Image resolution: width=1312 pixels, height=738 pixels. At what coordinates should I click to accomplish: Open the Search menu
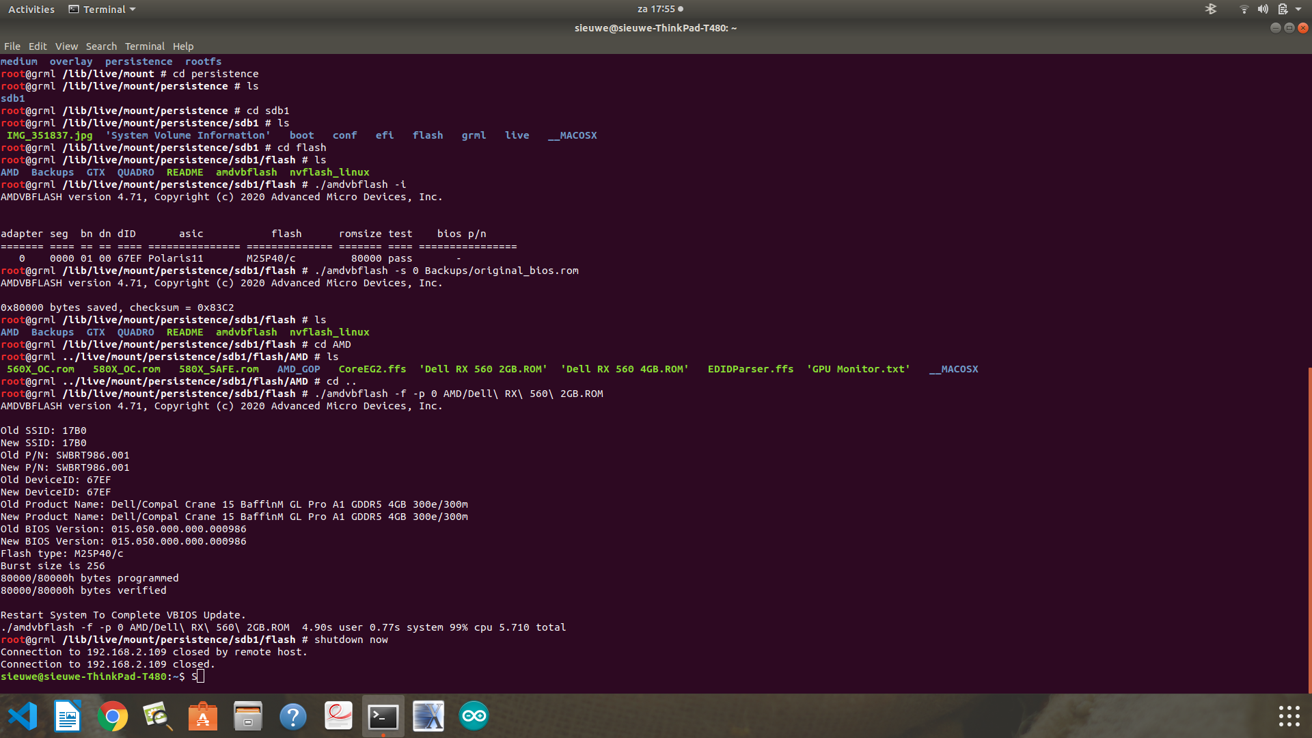[x=101, y=46]
